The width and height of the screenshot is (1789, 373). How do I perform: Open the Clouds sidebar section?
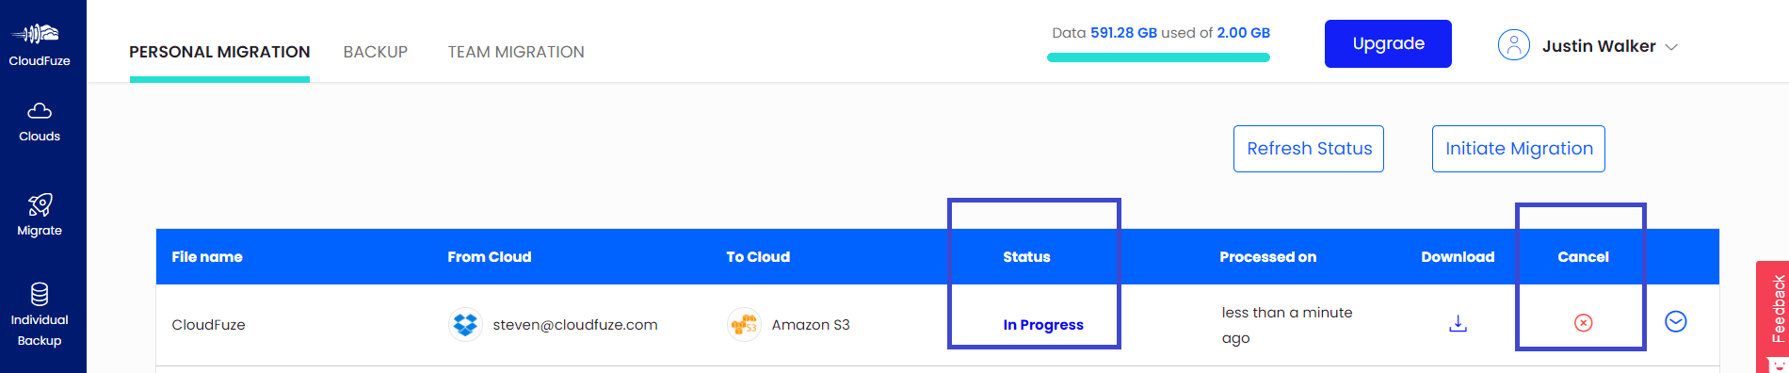[x=40, y=122]
